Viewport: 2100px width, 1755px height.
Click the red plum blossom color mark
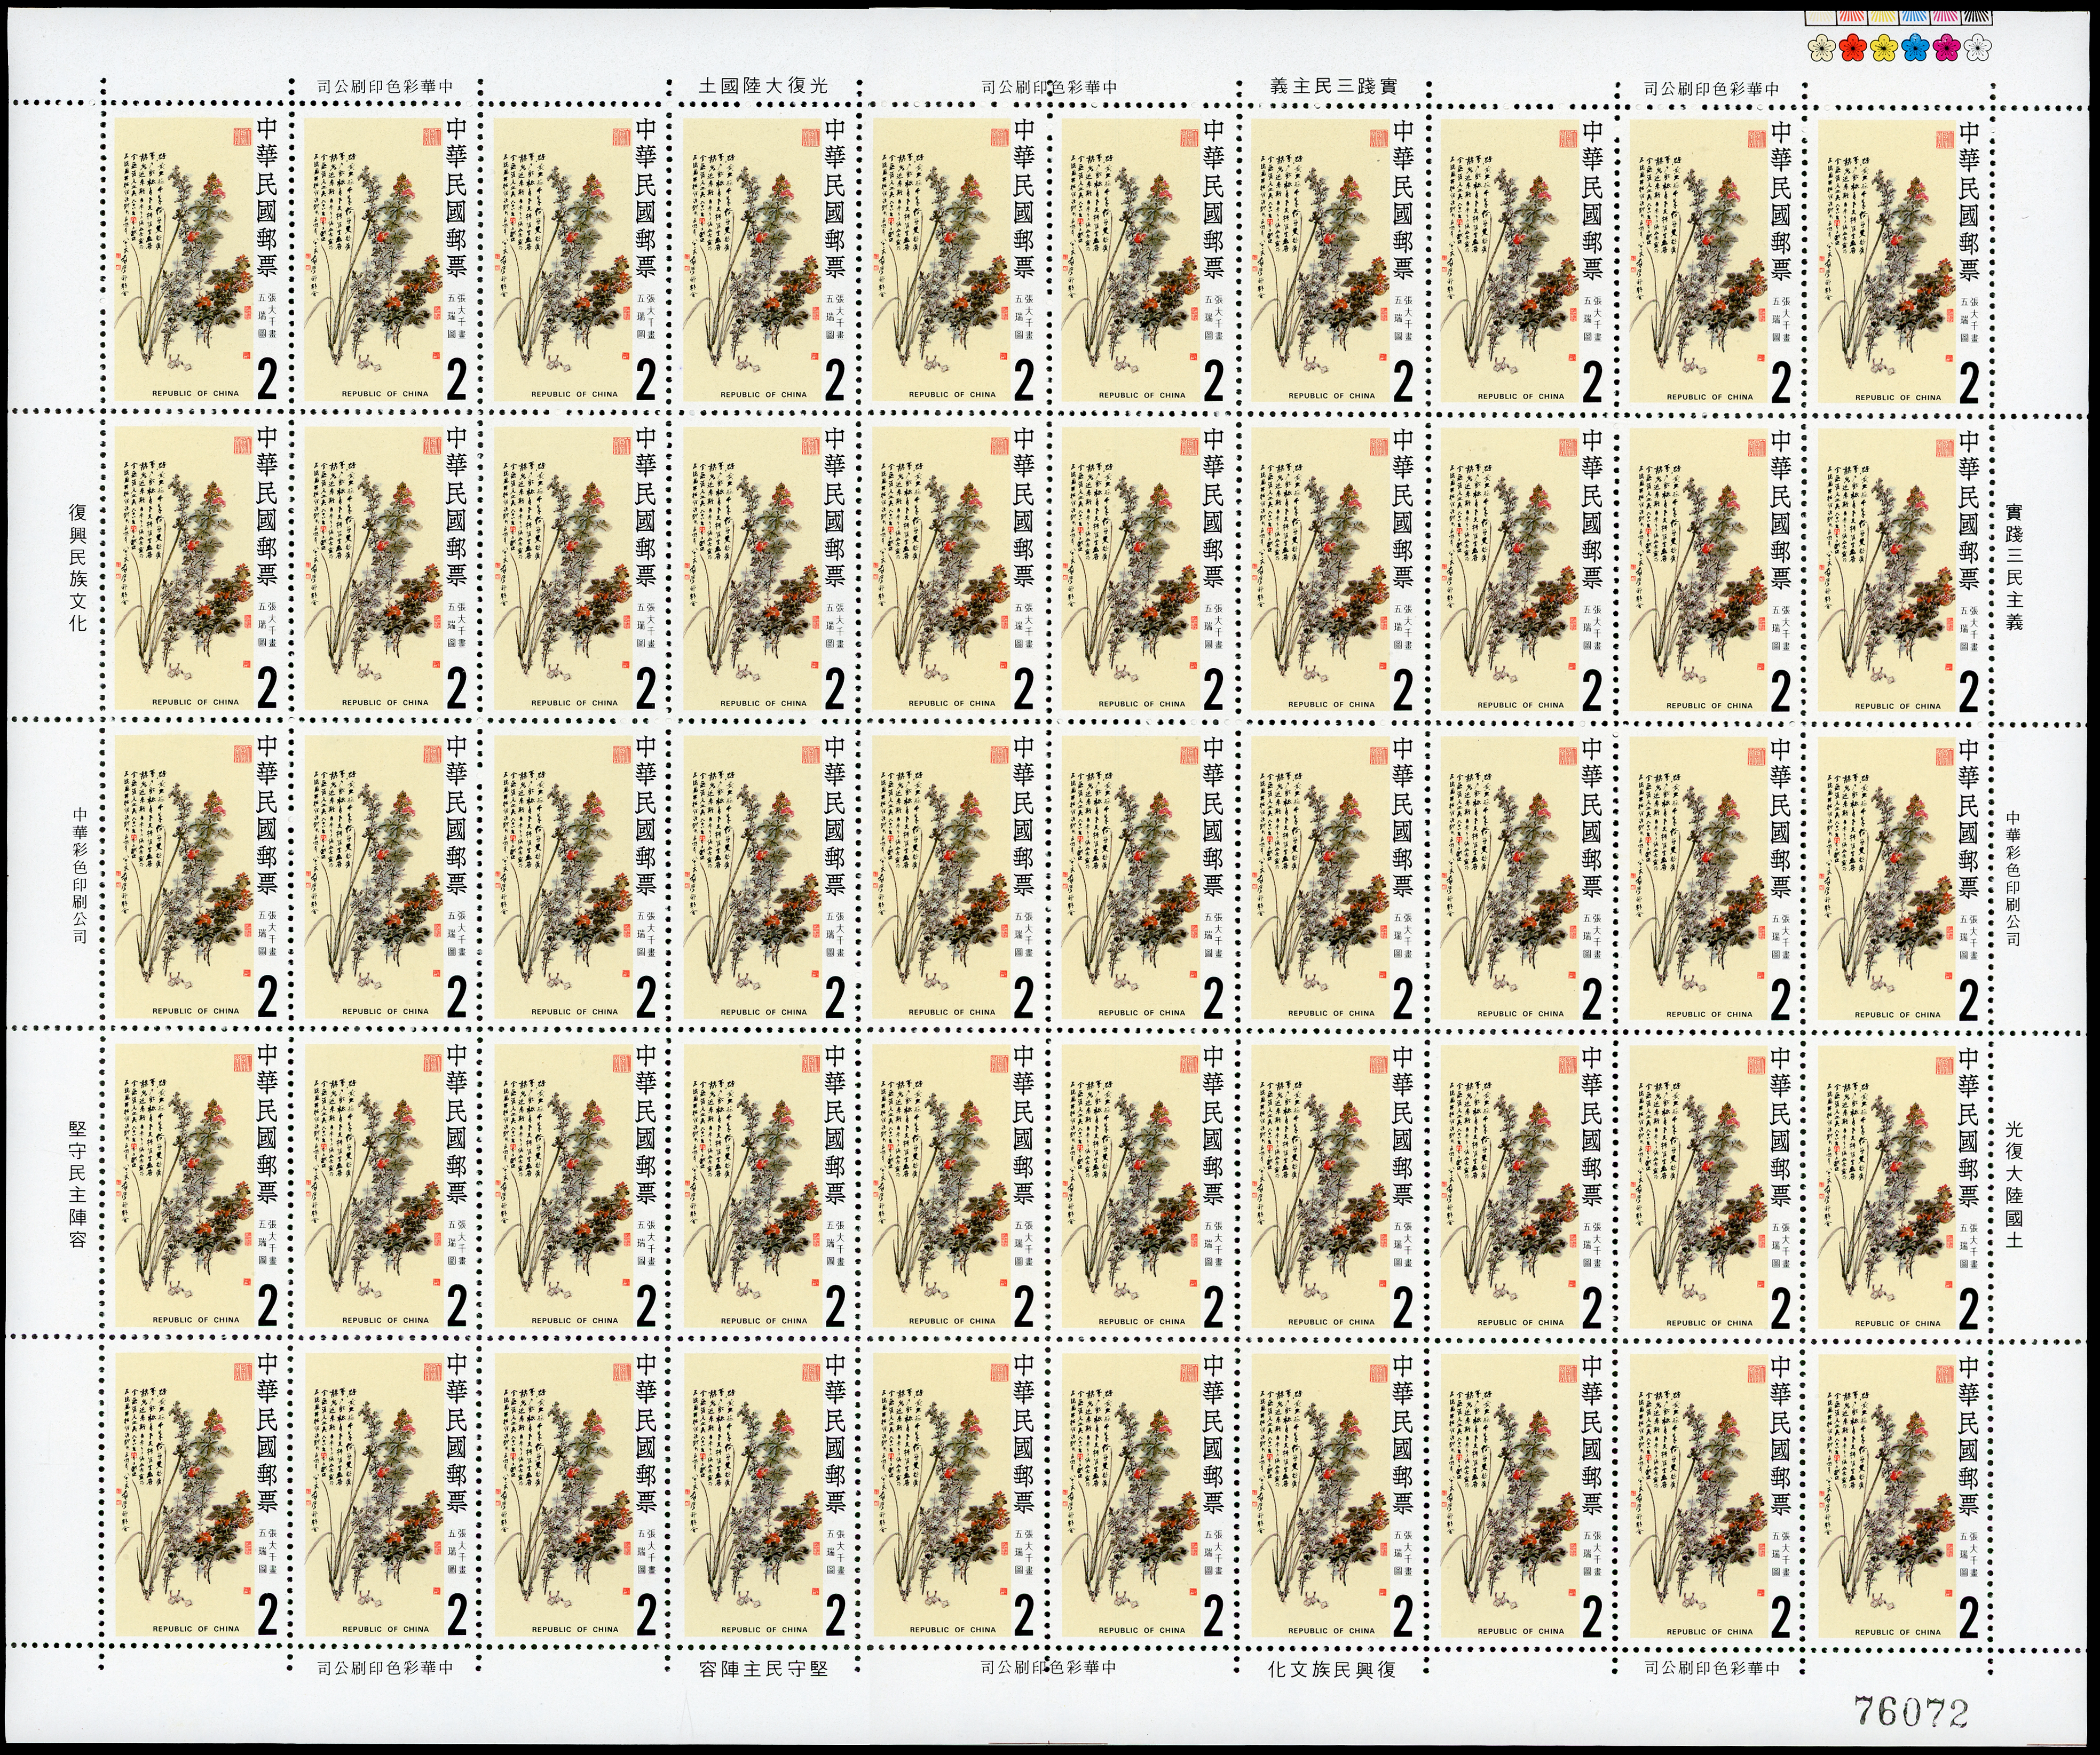click(x=1853, y=48)
